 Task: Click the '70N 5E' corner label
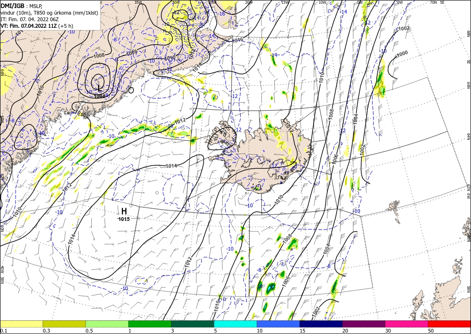coord(437,2)
